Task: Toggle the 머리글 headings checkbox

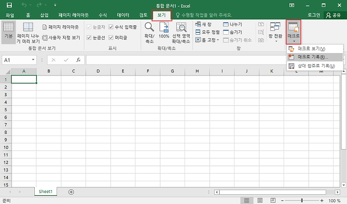Action: (111, 37)
